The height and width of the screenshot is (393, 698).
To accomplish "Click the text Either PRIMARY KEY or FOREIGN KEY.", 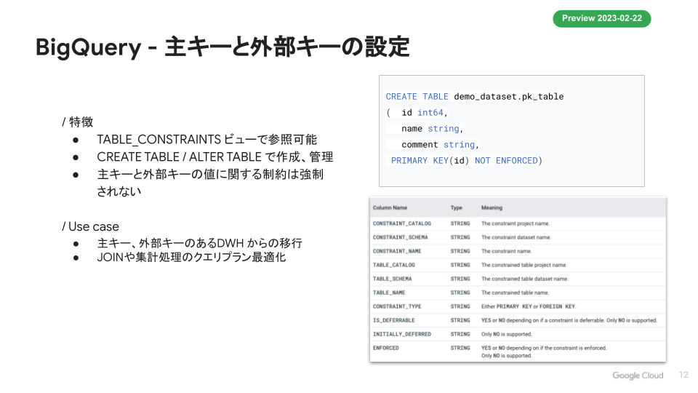I will click(529, 306).
